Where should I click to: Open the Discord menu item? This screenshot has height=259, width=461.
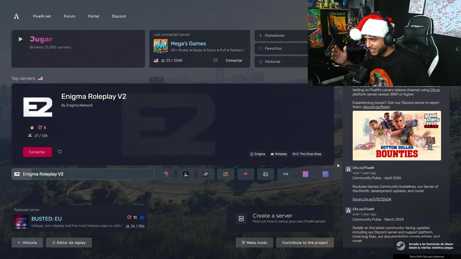click(x=118, y=16)
